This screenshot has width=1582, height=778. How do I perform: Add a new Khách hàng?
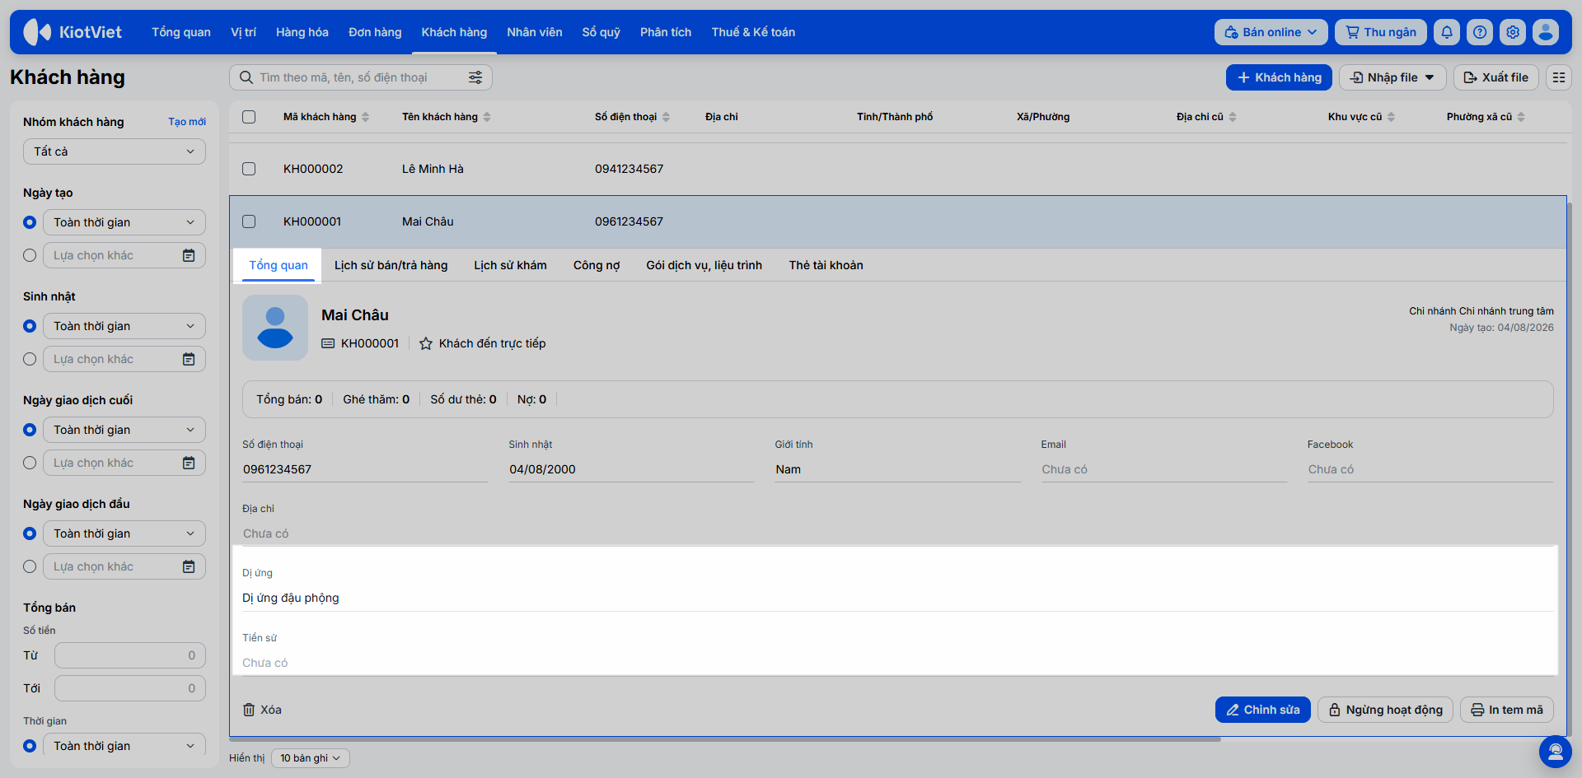pos(1279,77)
